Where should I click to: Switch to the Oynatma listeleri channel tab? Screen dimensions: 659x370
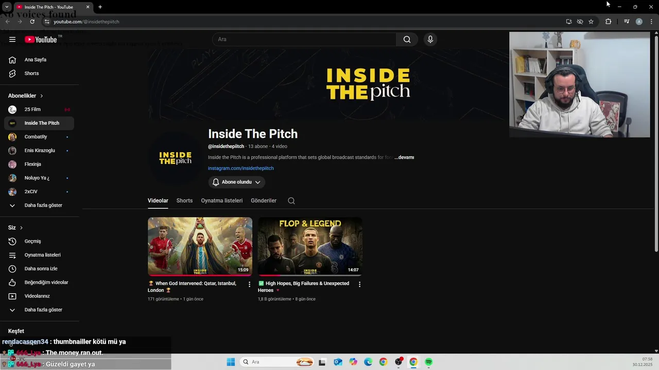coord(222,200)
